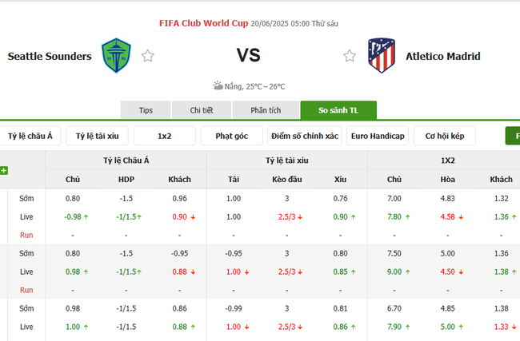Favorite Seattle Sounders with the star
This screenshot has width=520, height=341.
pos(147,56)
